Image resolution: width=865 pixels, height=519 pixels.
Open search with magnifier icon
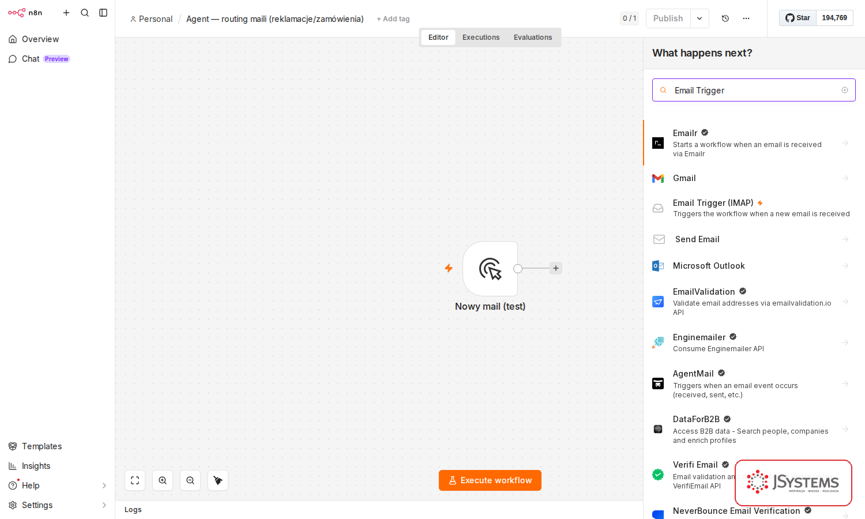[x=85, y=13]
